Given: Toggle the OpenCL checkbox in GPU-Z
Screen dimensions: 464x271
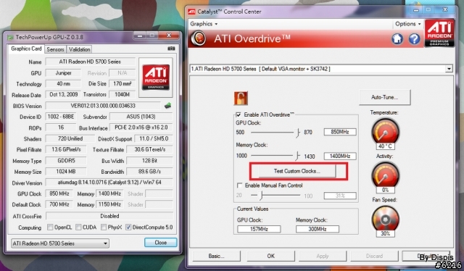Looking at the screenshot, I should 50,228.
